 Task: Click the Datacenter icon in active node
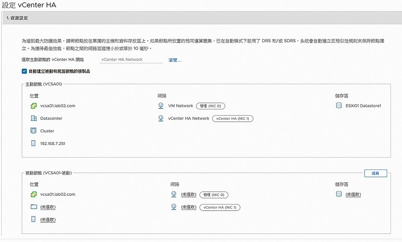34,118
